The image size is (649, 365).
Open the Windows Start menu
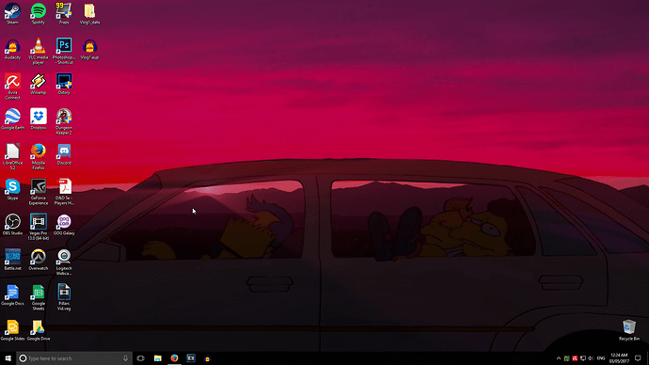click(x=8, y=358)
